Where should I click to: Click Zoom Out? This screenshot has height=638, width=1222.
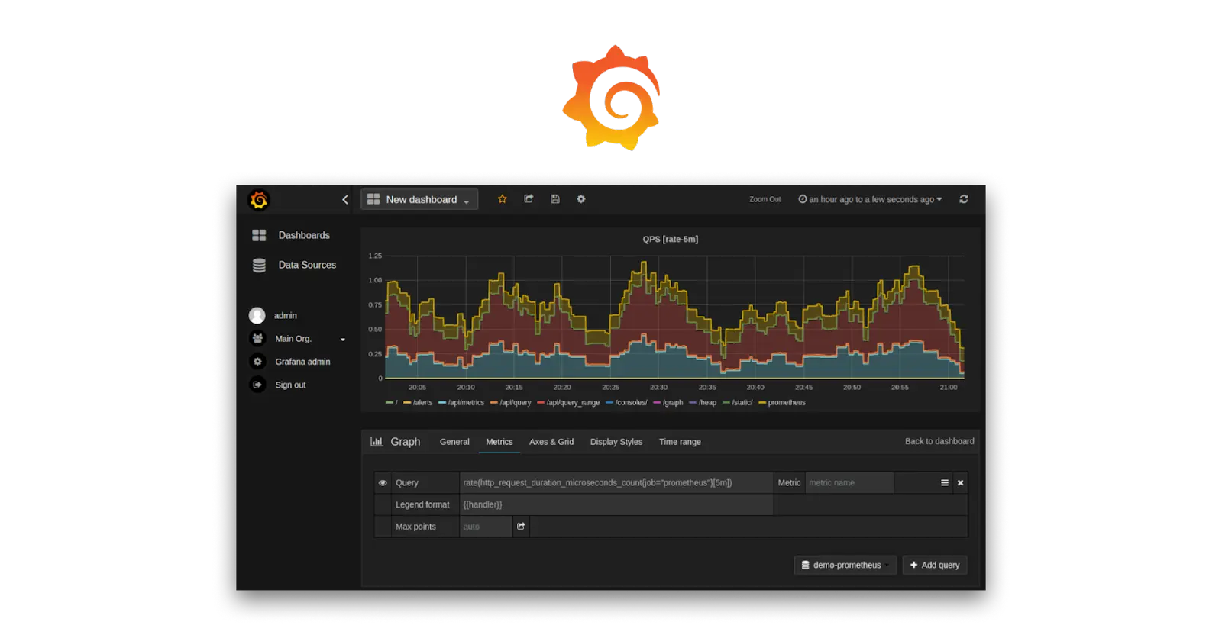pos(765,199)
